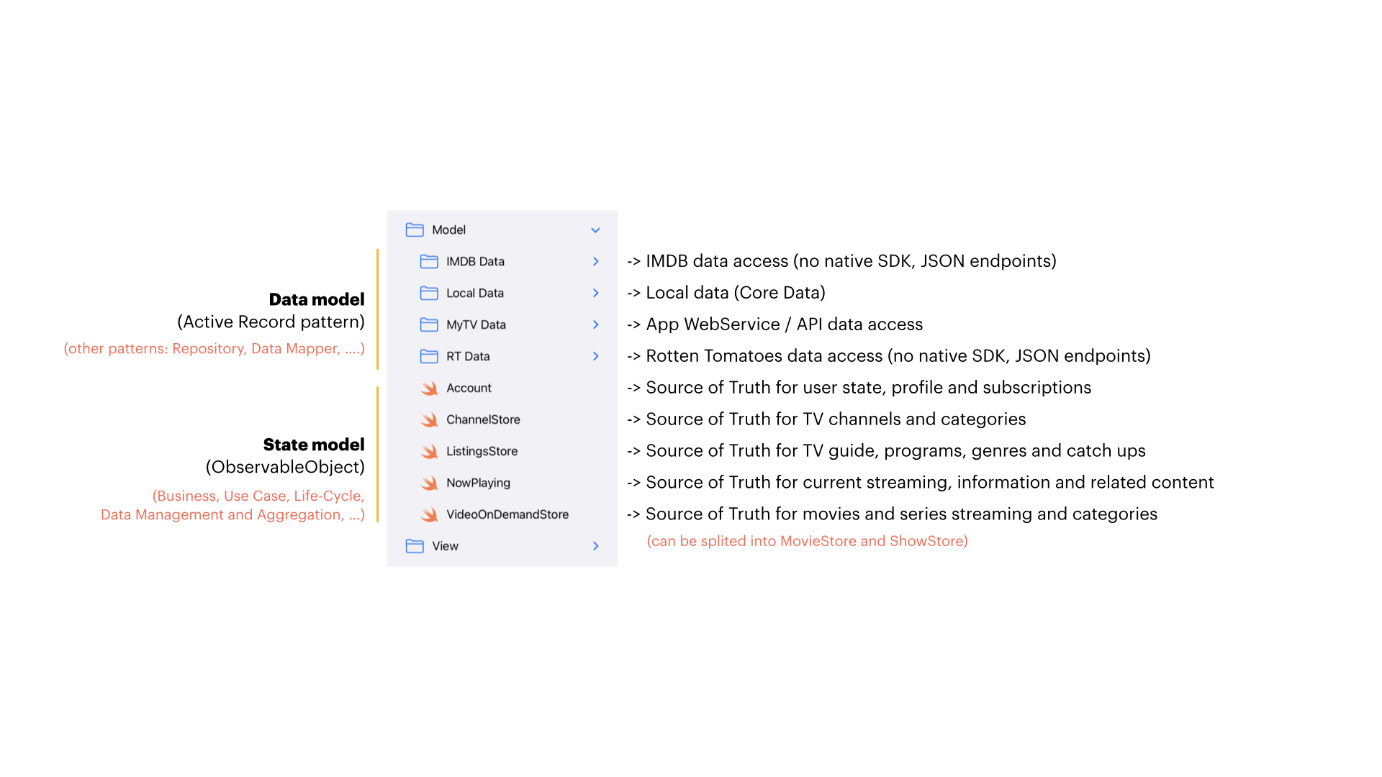
Task: Collapse the Model folder chevron
Action: point(595,230)
